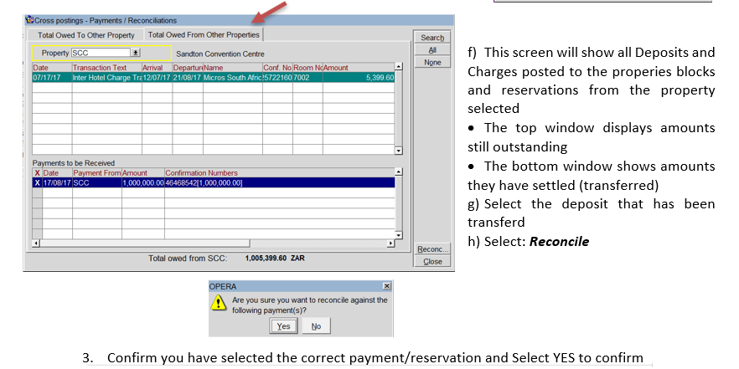Switch to Total Owed To Other Property tab

pos(85,35)
